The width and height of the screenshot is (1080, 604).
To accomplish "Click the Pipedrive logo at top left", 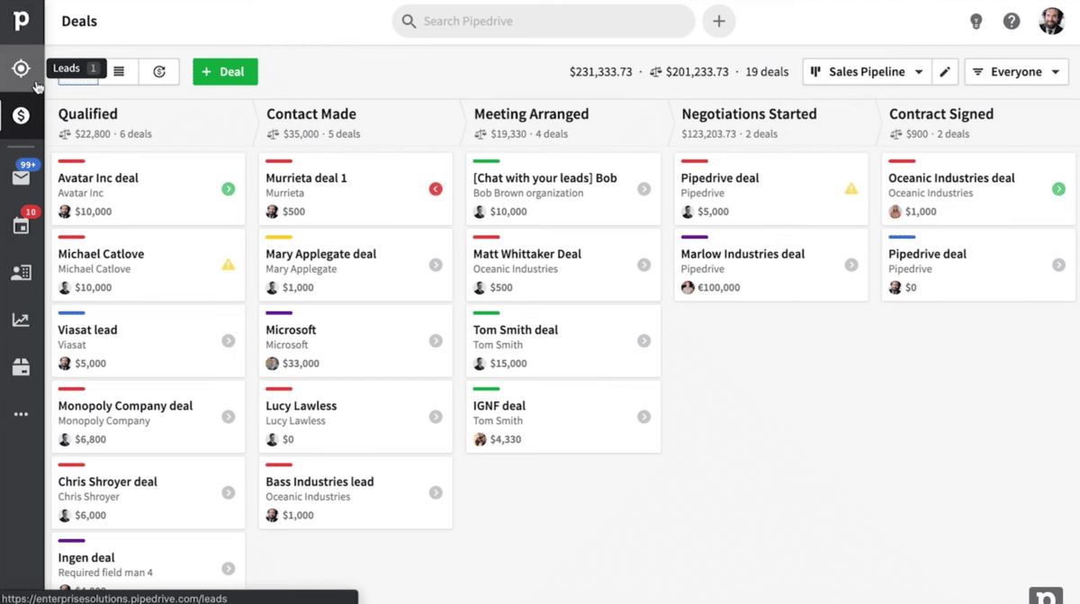I will pos(22,20).
